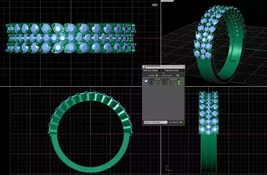Click the small ring icon atop the top viewport
Screen dimensions: 267x175
154,5
